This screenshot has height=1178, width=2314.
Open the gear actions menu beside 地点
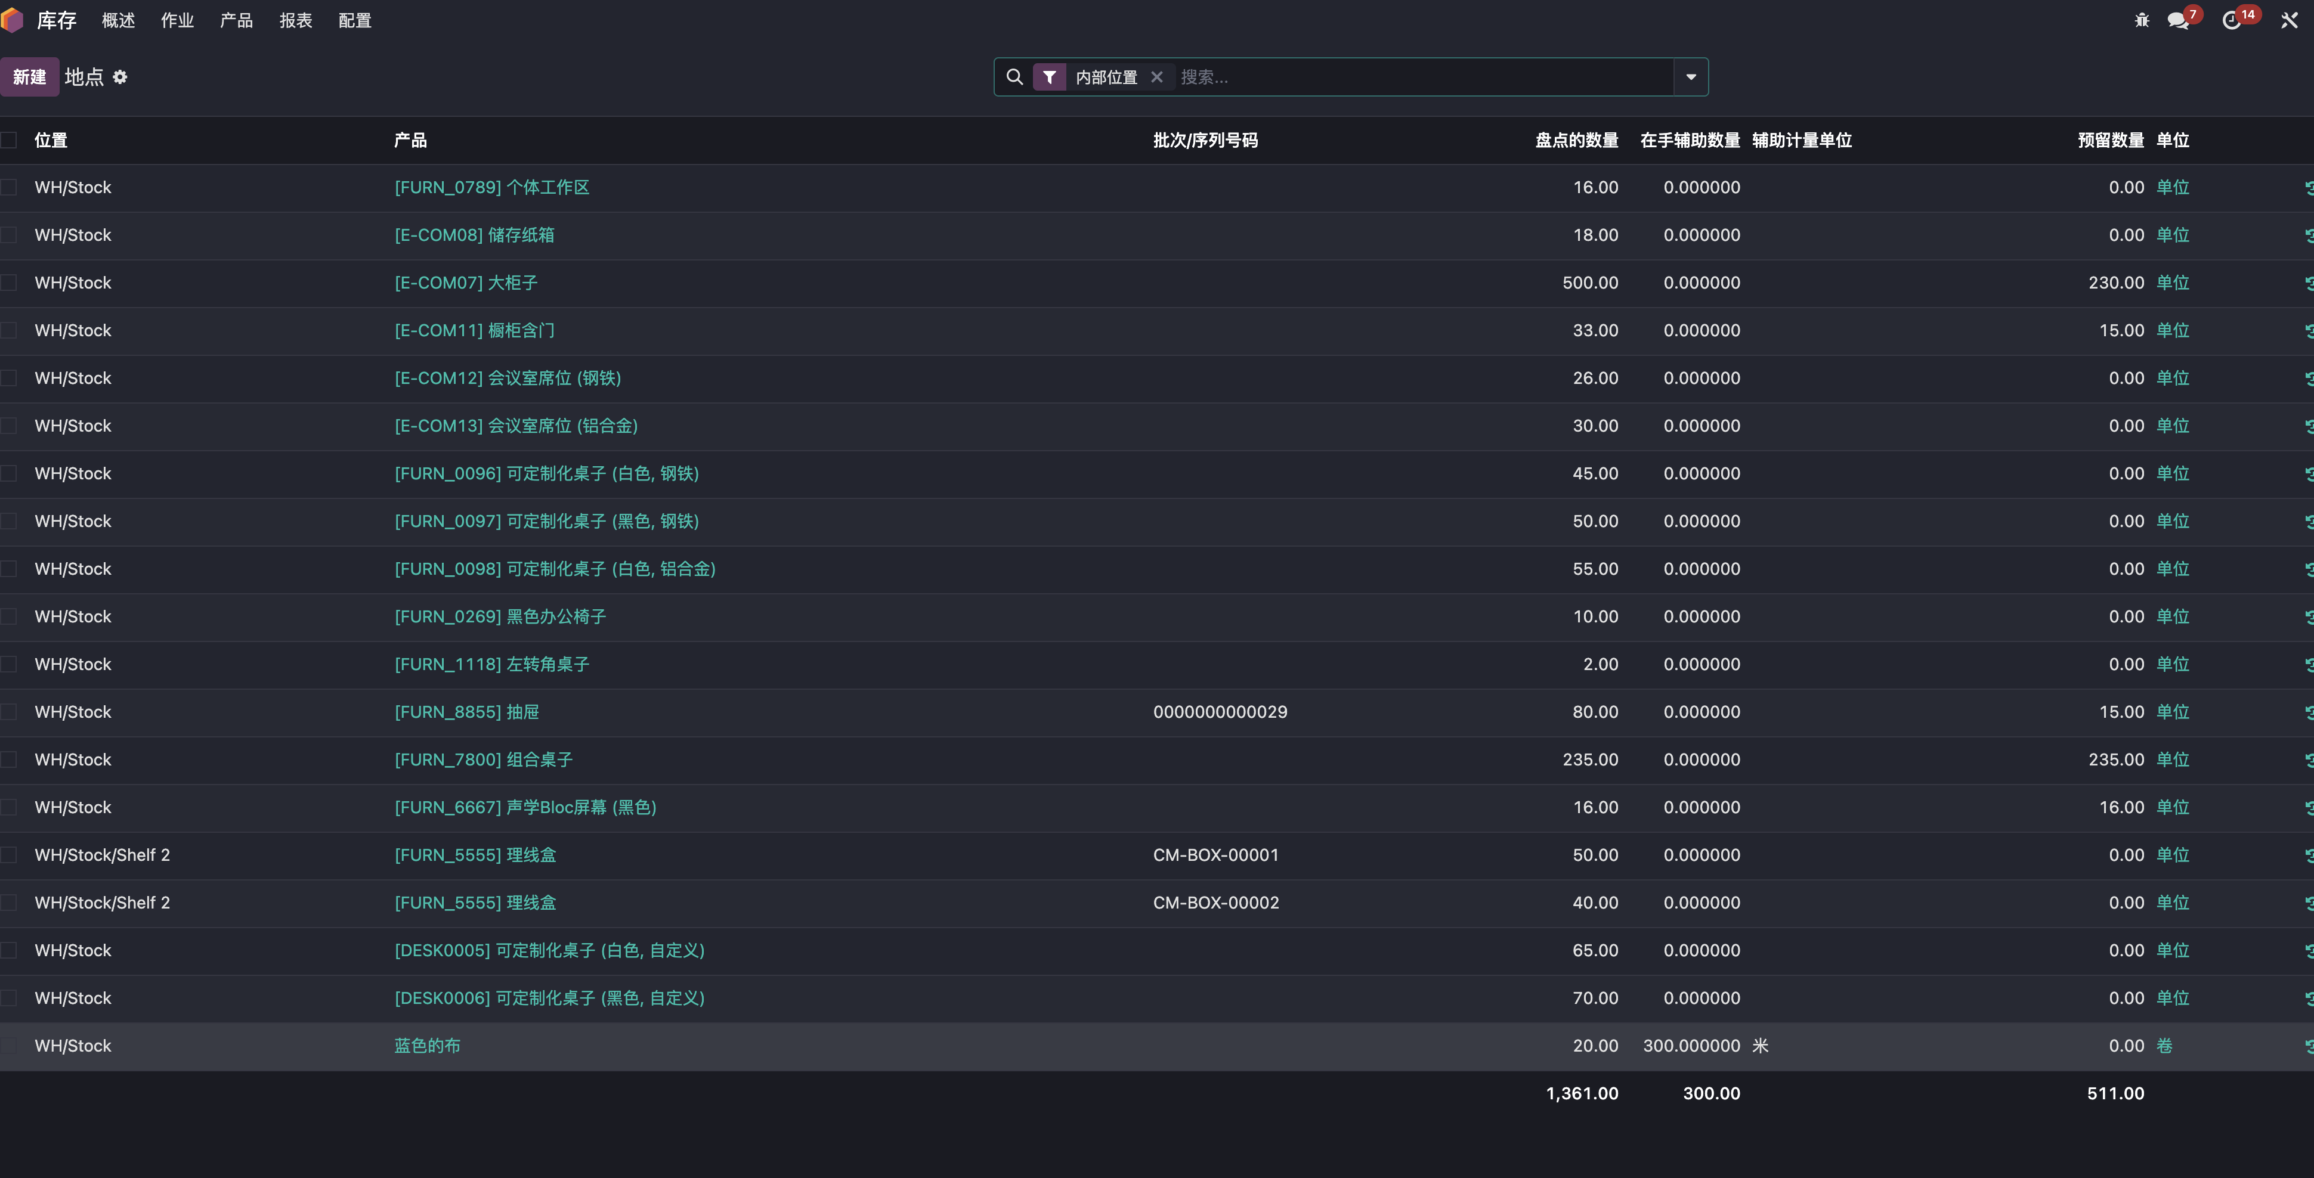[x=120, y=77]
